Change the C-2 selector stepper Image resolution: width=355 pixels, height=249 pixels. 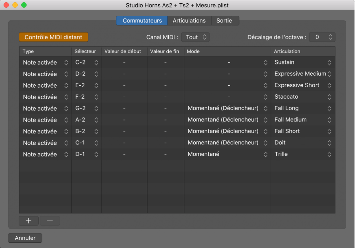[96, 62]
